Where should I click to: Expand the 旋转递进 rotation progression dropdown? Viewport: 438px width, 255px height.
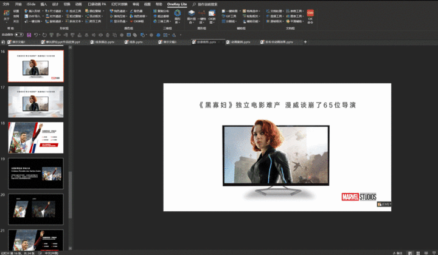click(x=62, y=21)
